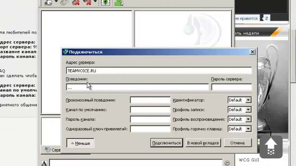Open the smiley emoticon picker
This screenshot has height=166, width=296.
point(227,163)
